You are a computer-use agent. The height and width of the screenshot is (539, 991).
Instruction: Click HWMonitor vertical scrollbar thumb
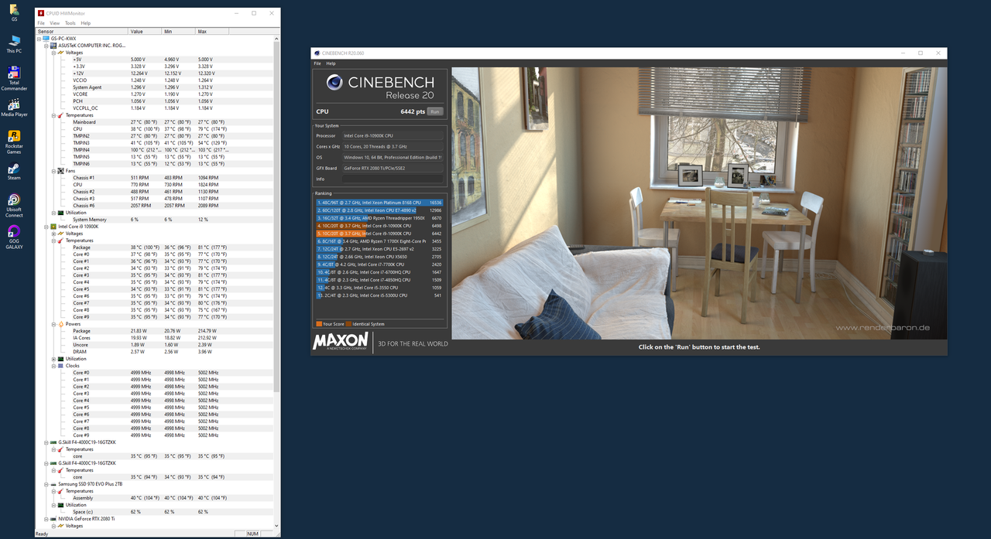[277, 217]
